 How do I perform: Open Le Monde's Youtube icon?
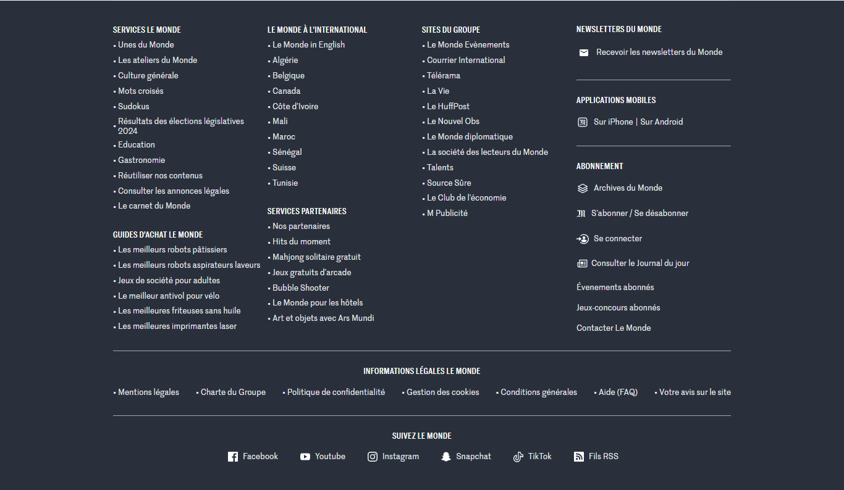(305, 457)
